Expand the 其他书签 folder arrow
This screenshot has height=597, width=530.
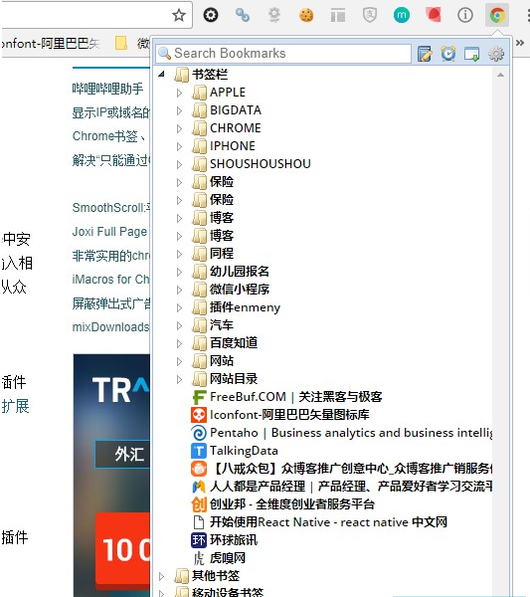(162, 576)
